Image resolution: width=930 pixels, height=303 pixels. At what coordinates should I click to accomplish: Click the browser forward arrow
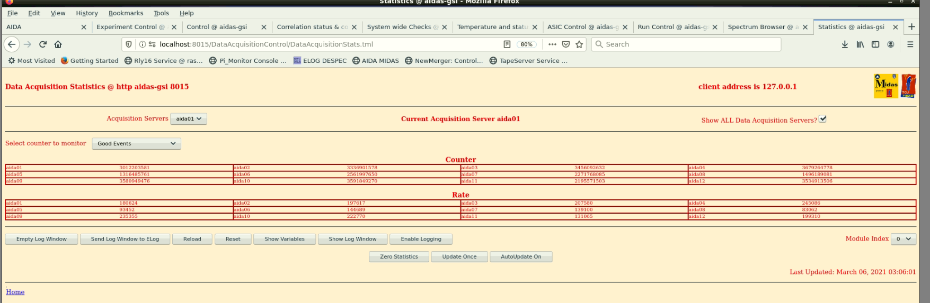coord(28,44)
